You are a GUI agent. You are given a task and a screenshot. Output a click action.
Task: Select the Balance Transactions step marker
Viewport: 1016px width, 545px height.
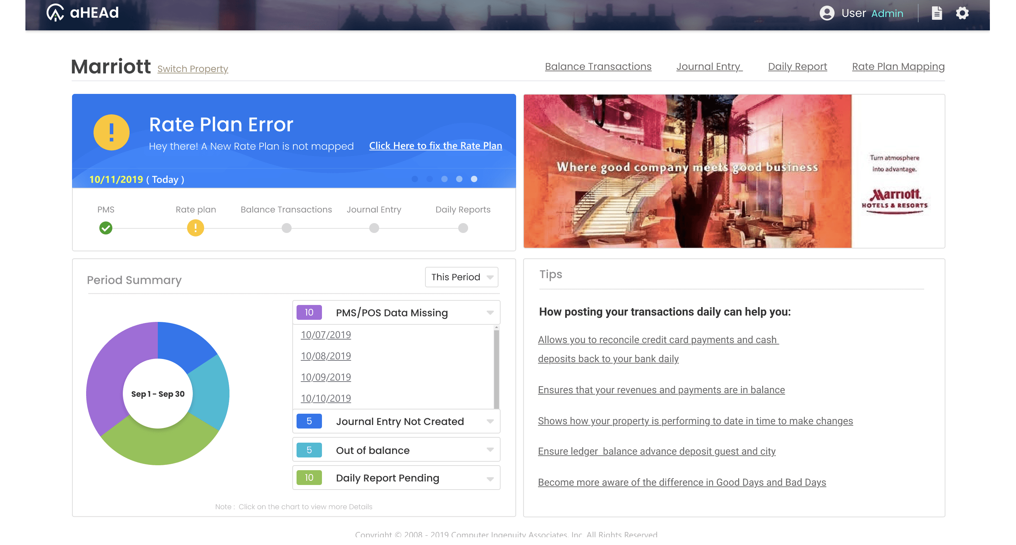tap(287, 228)
